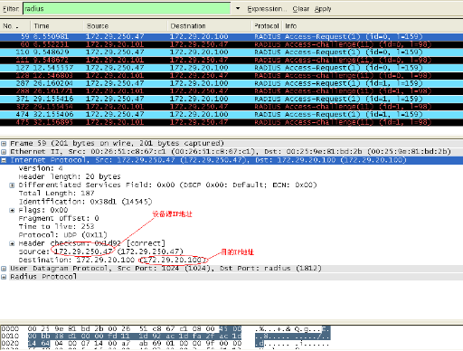Select the Header length: 20 bytes field

tap(70, 176)
